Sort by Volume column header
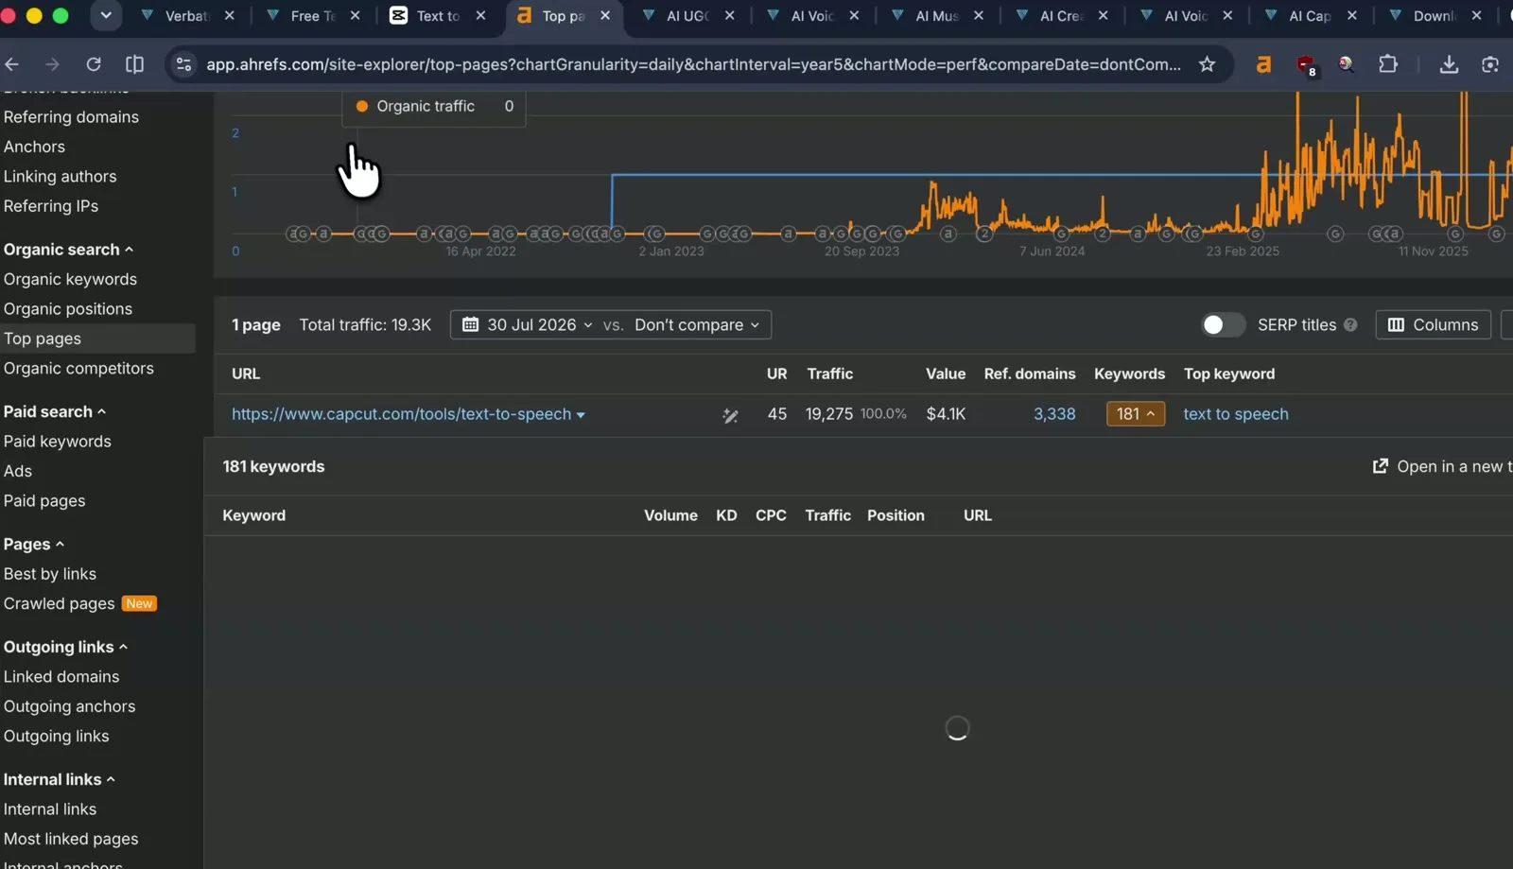The height and width of the screenshot is (869, 1513). (x=670, y=516)
